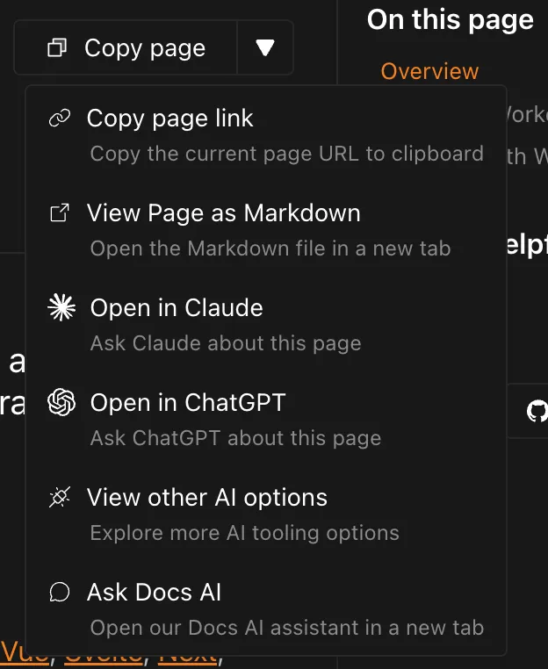Select Ask Docs AI entry
This screenshot has width=548, height=669.
tap(155, 593)
